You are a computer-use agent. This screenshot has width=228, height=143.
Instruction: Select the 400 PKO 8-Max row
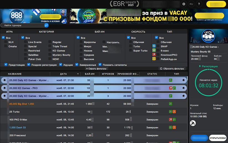tap(94, 119)
